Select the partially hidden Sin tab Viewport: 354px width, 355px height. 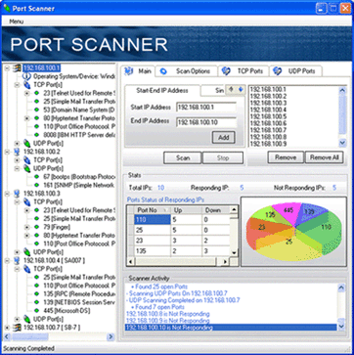(x=213, y=91)
